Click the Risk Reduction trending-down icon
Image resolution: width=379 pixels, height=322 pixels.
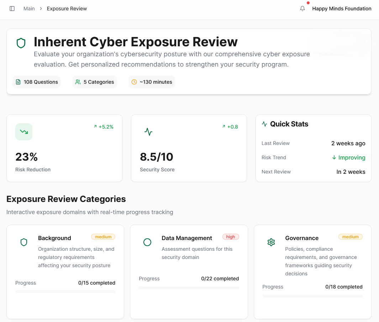pos(24,132)
